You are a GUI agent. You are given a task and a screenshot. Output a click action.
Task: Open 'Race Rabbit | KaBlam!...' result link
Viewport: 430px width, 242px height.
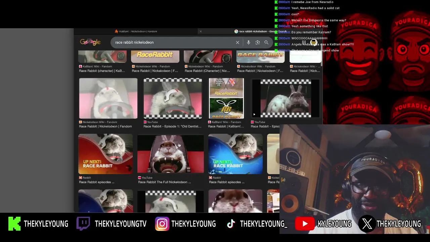(x=226, y=126)
